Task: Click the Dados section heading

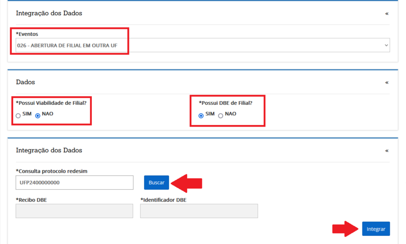Action: click(26, 82)
